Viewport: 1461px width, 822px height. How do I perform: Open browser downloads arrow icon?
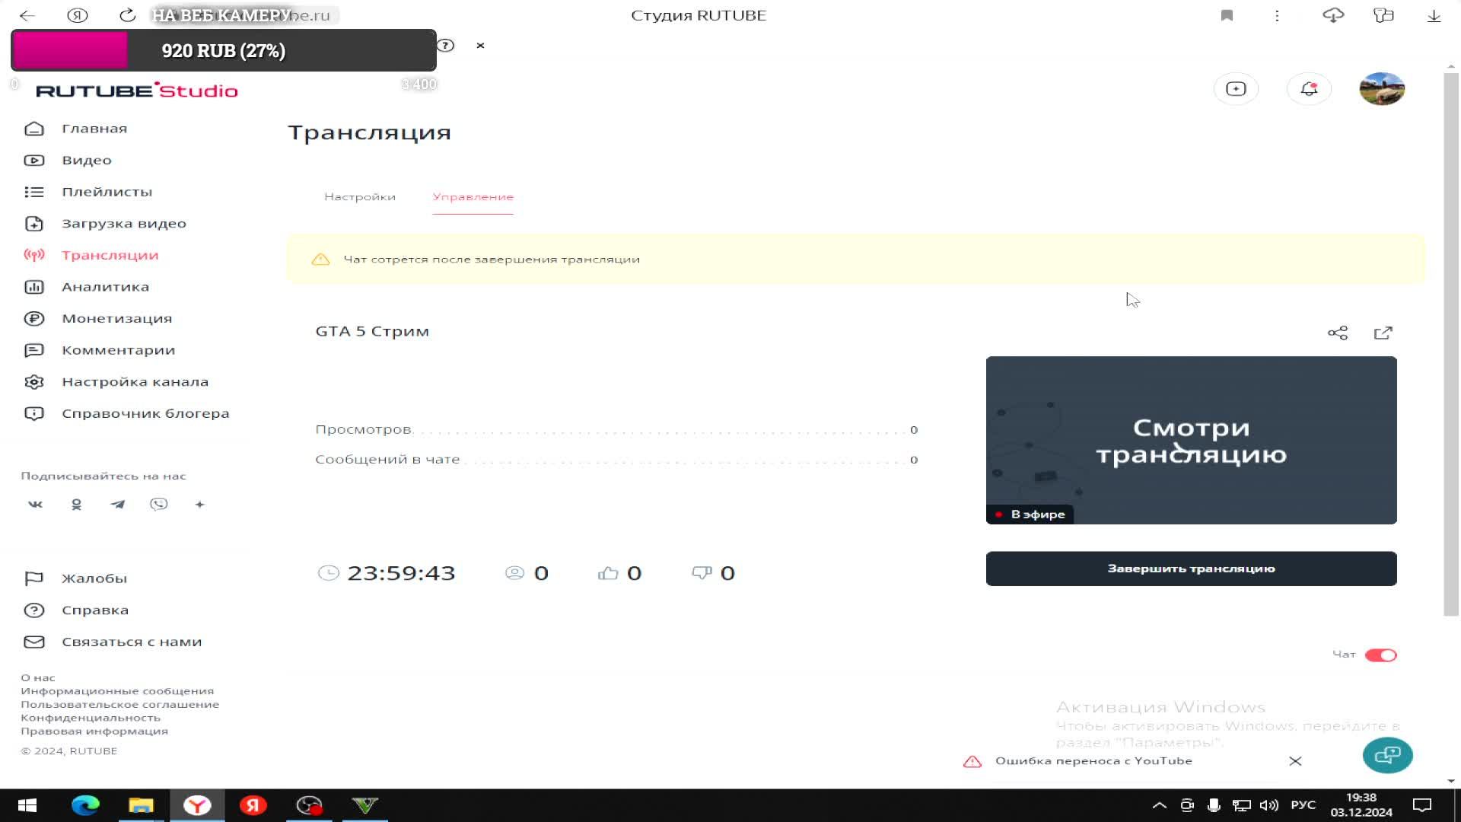(1434, 15)
